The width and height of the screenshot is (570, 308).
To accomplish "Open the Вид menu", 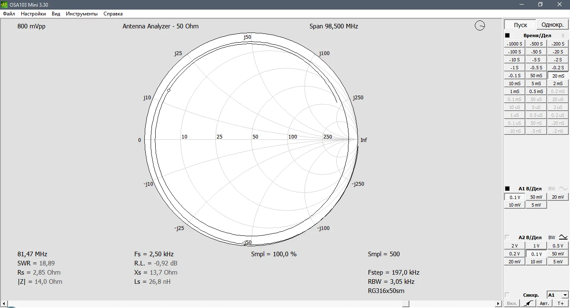I will pyautogui.click(x=56, y=14).
